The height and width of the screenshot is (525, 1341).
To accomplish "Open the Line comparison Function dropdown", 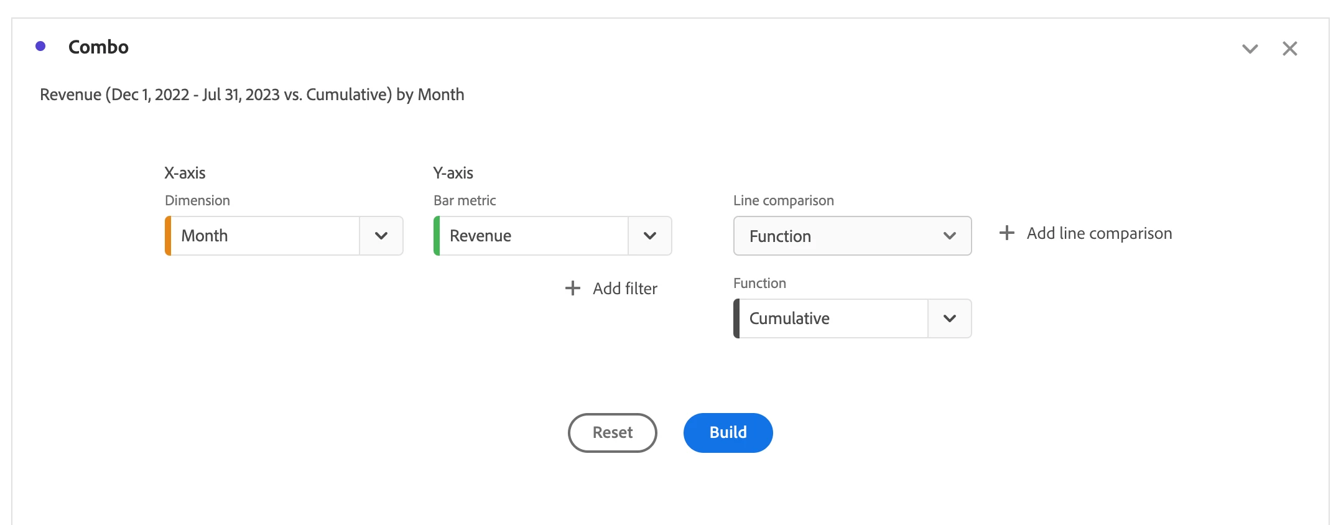I will tap(852, 236).
